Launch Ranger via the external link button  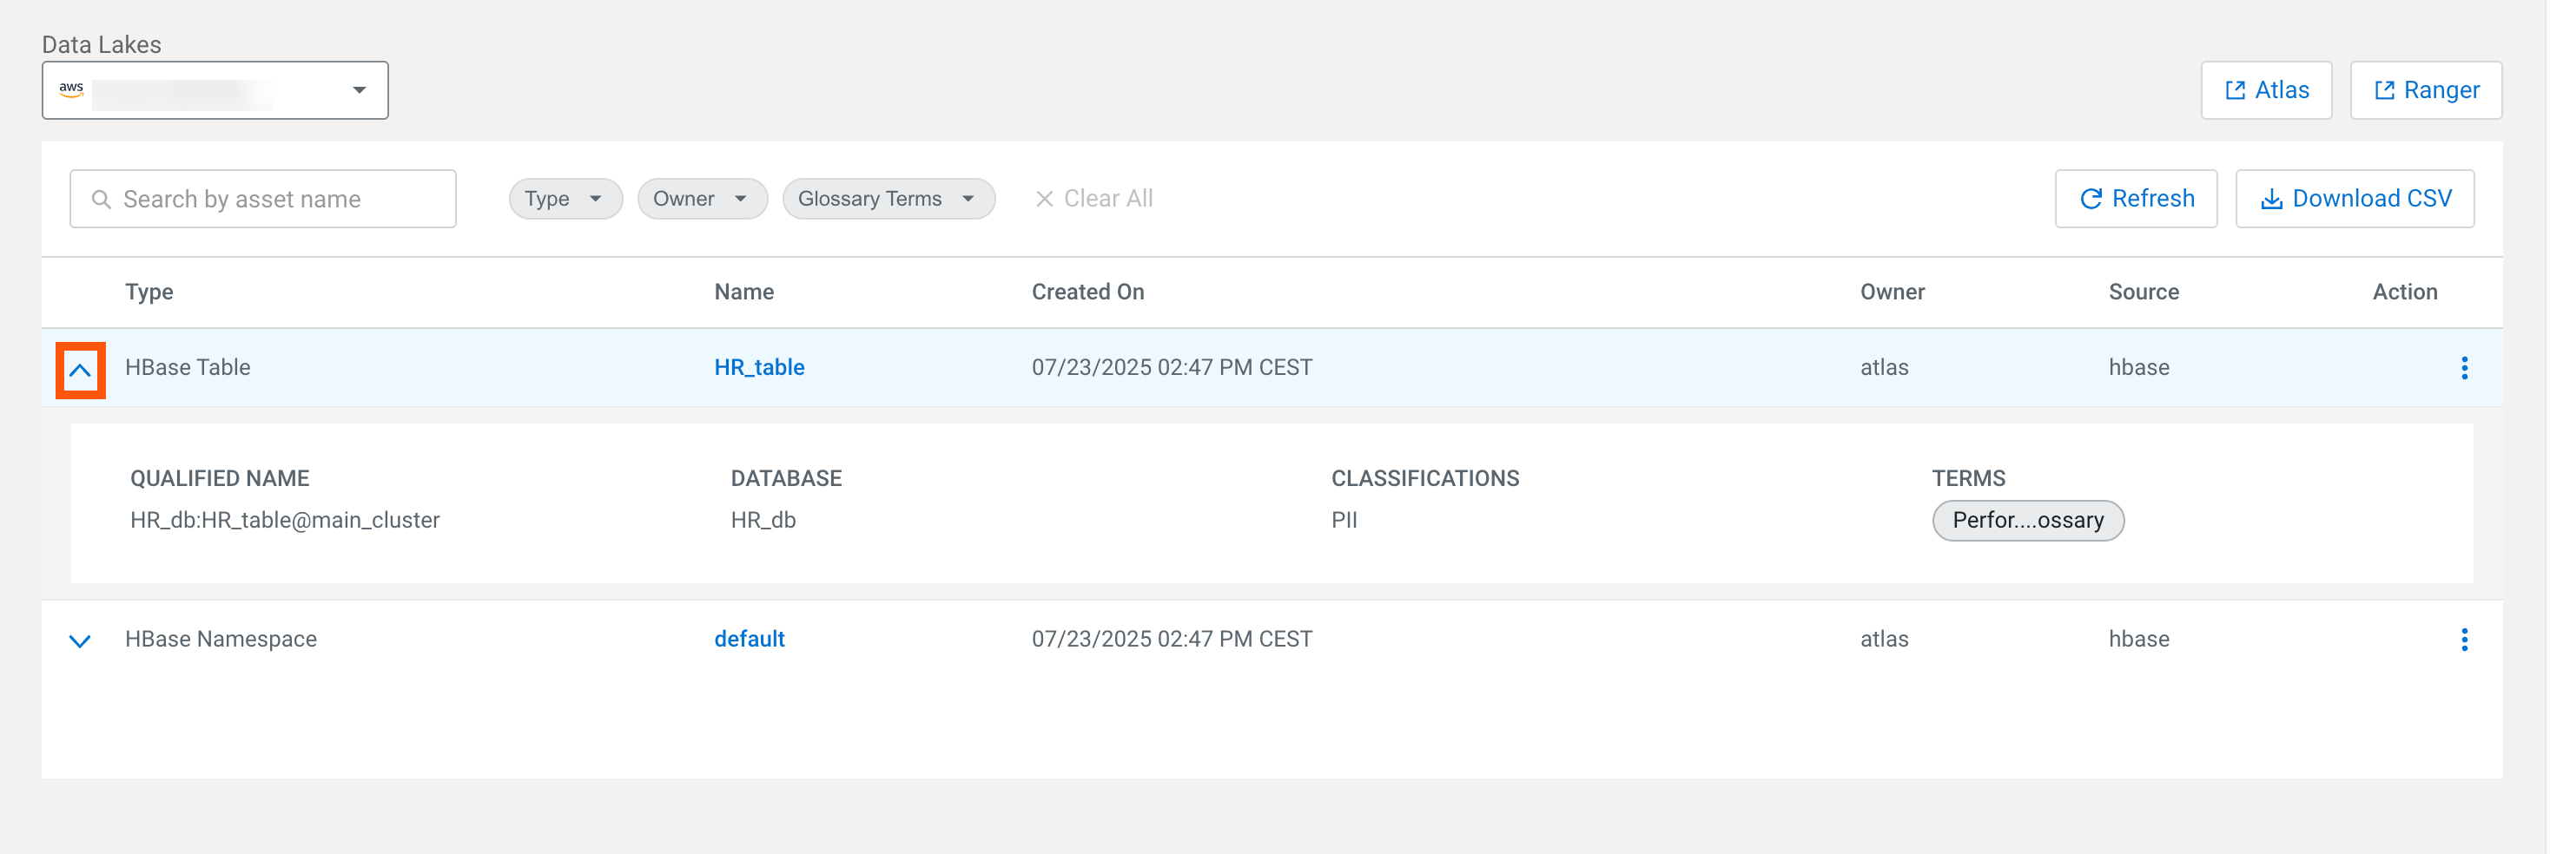(x=2425, y=90)
